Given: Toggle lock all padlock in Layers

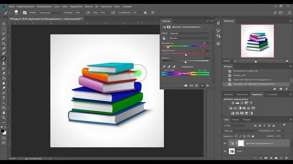Looking at the screenshot, I should pos(253,136).
